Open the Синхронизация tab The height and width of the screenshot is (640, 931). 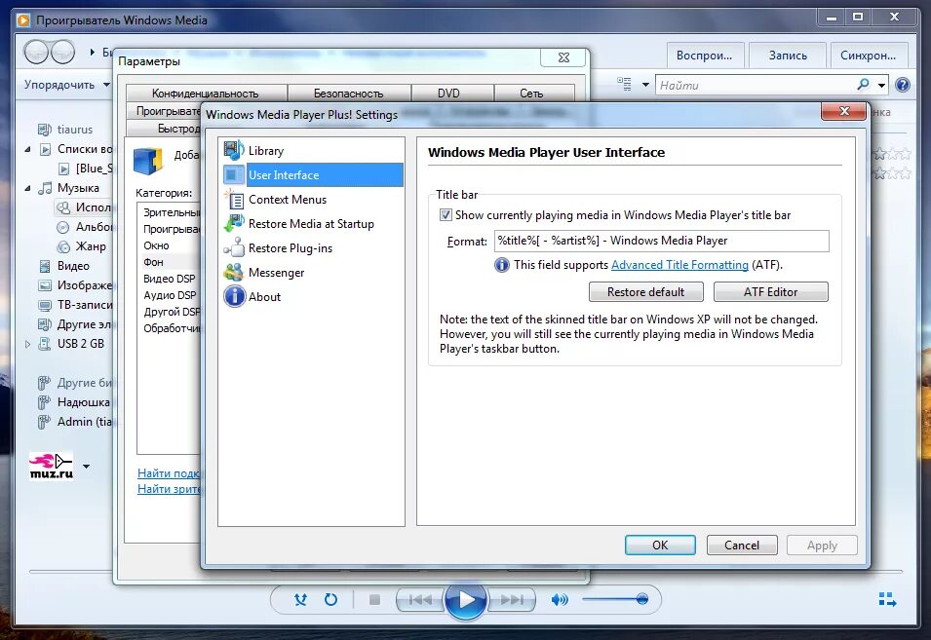tap(868, 56)
